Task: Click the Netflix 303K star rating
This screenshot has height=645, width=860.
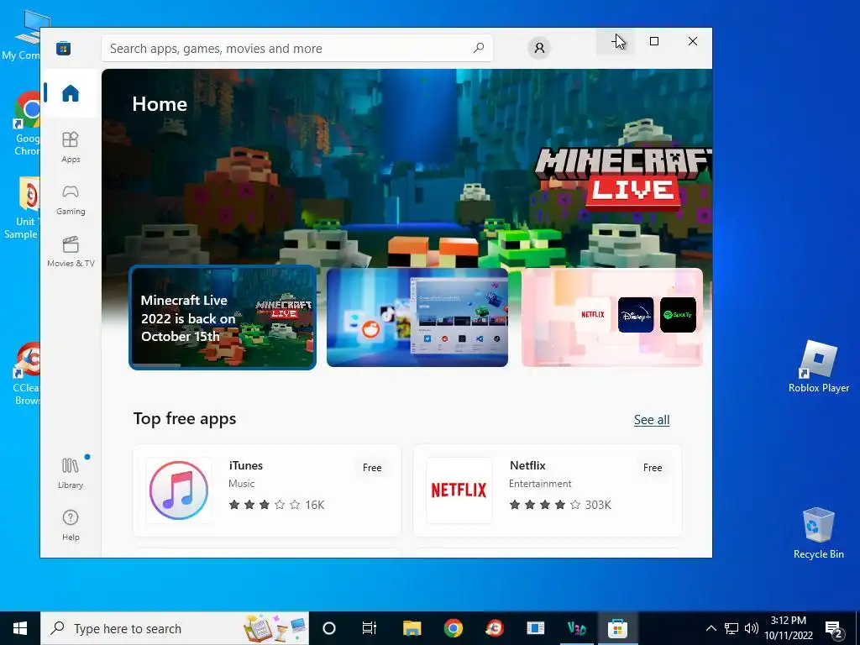Action: (x=560, y=505)
